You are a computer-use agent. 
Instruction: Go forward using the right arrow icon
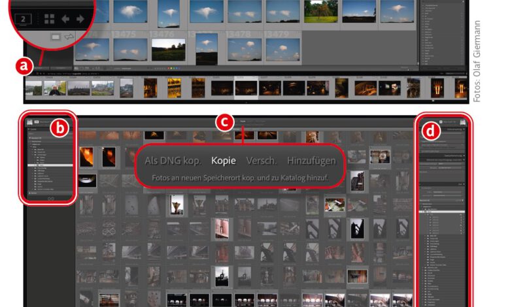coord(80,19)
